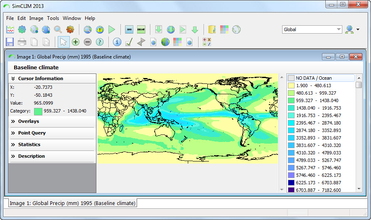The image size is (371, 220).
Task: Click the calculator operations icon
Action: click(x=206, y=42)
